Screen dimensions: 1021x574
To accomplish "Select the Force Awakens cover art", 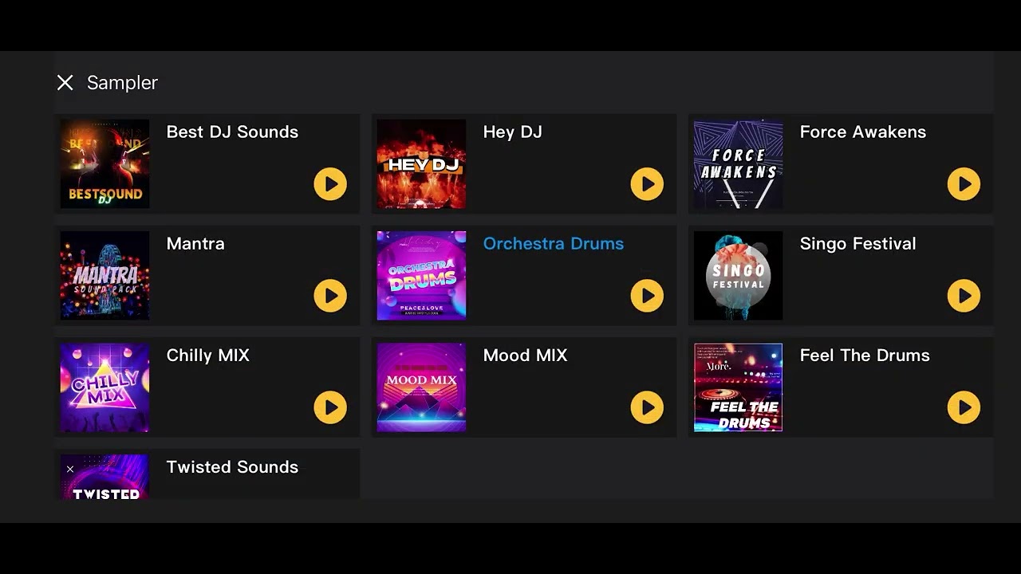I will click(738, 164).
